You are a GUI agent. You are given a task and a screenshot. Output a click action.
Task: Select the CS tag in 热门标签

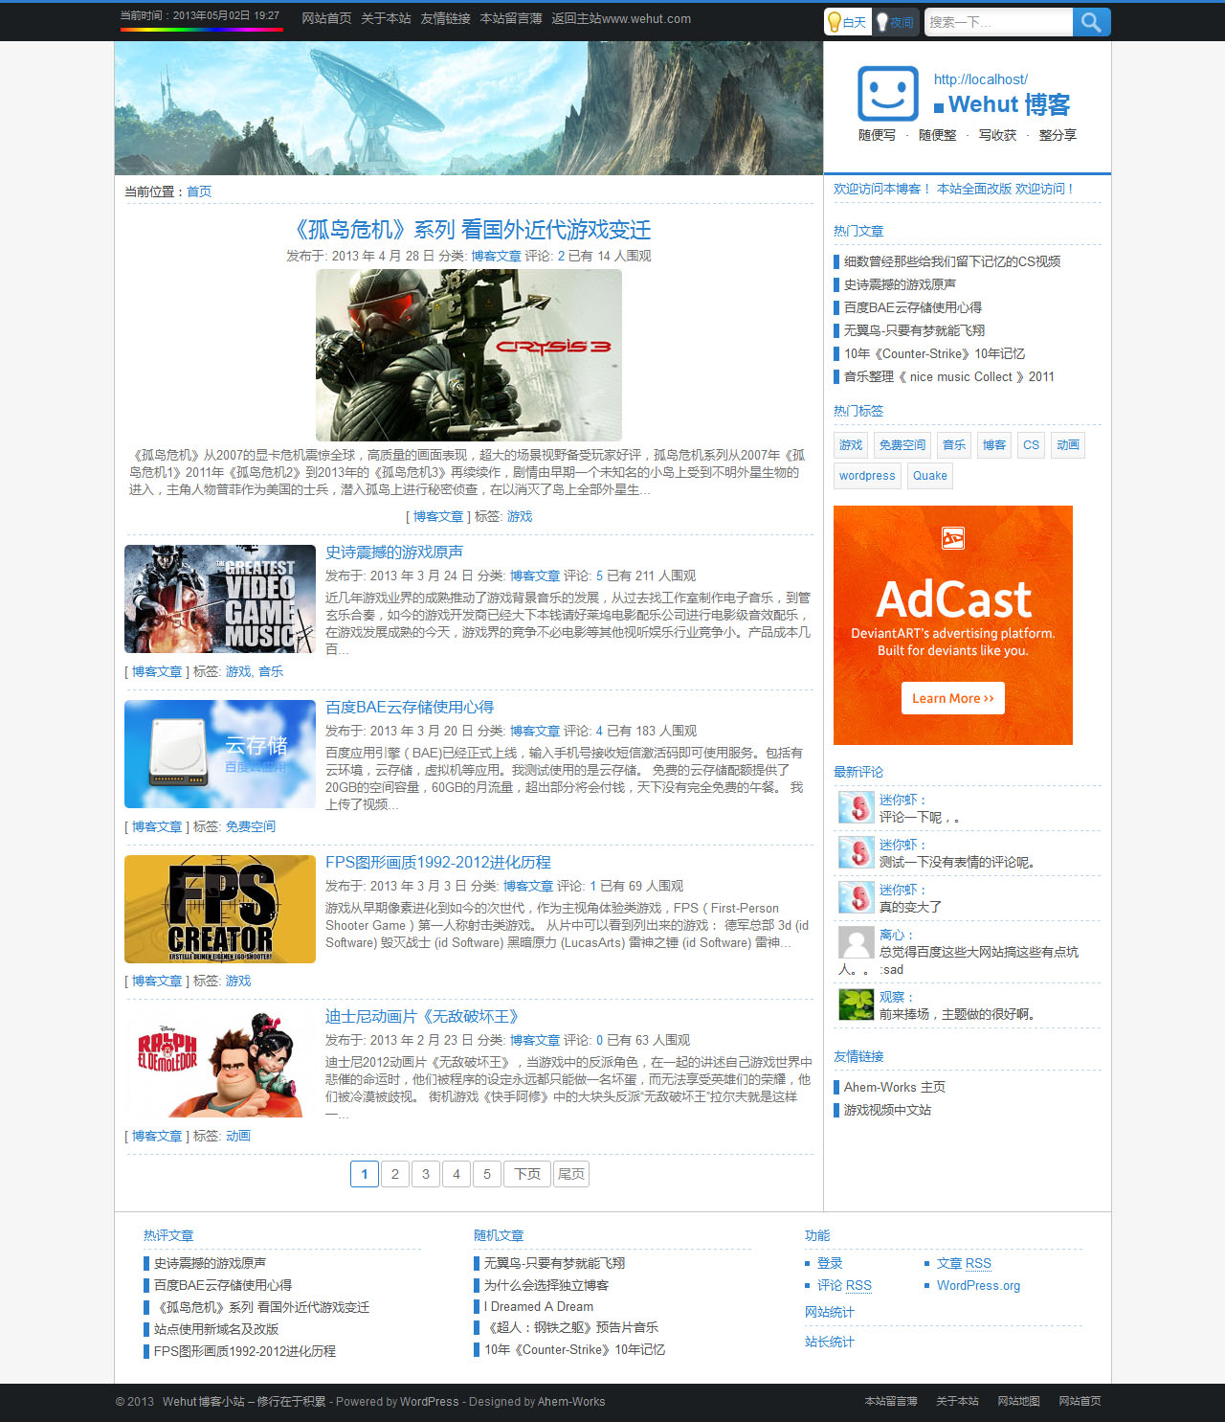point(1031,445)
